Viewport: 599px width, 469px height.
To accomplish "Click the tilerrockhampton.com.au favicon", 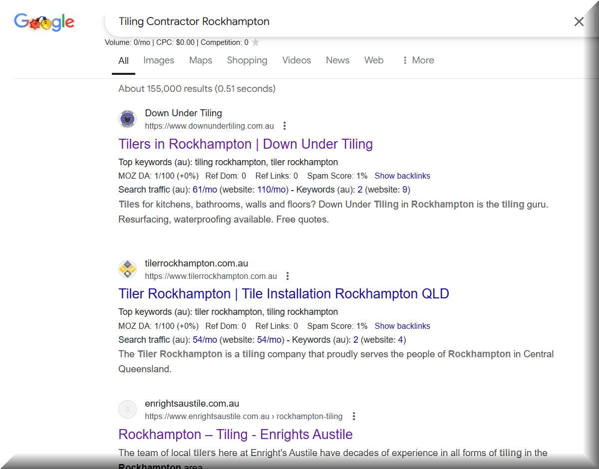I will point(127,269).
